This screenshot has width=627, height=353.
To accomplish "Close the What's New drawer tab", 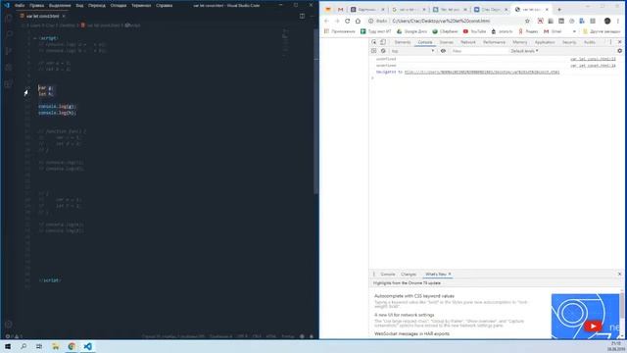I will point(450,275).
